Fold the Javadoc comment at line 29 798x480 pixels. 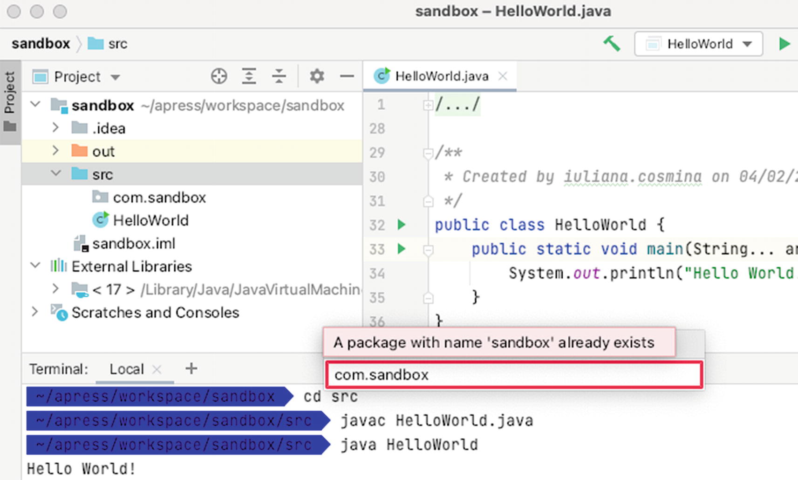pyautogui.click(x=427, y=153)
